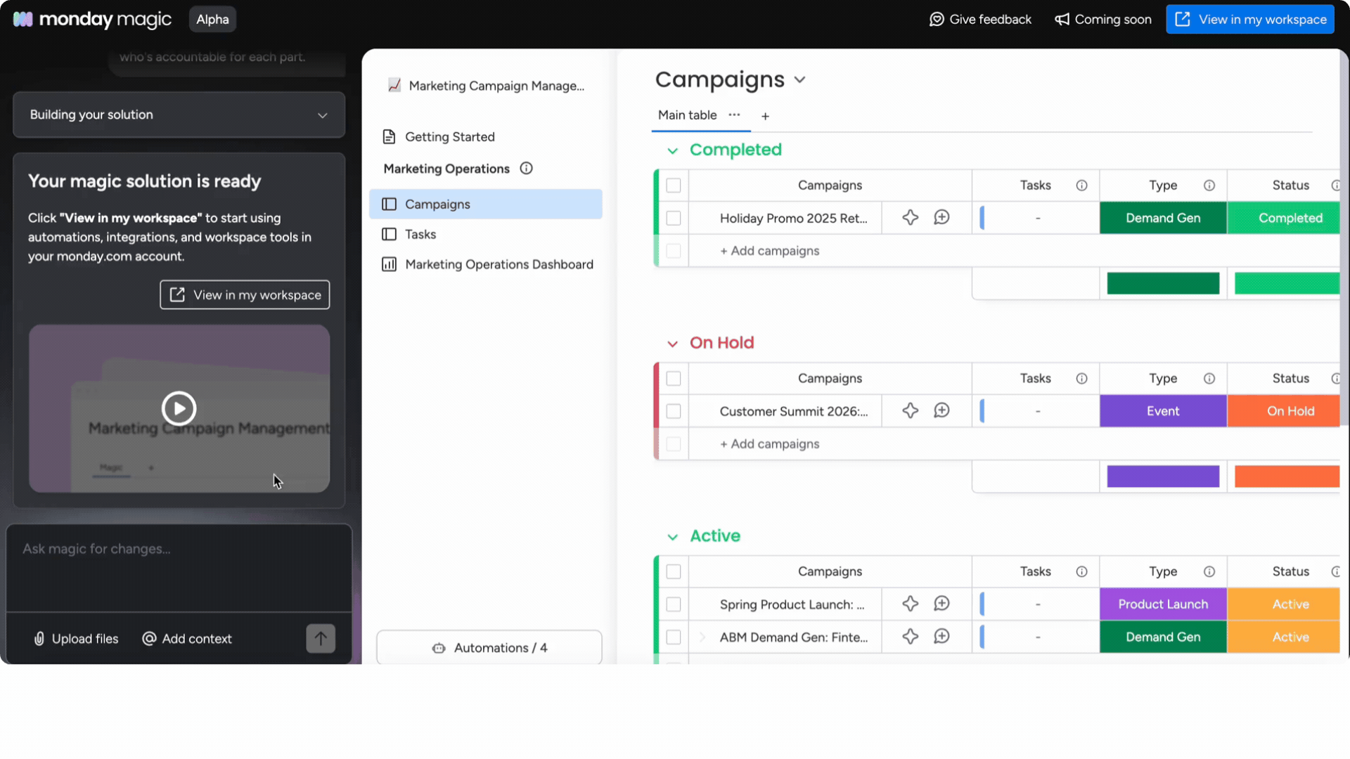Click the orange Status summary bar in On Hold

(1287, 476)
